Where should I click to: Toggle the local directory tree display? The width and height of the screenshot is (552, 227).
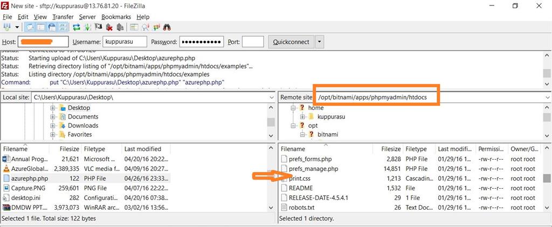pos(41,27)
